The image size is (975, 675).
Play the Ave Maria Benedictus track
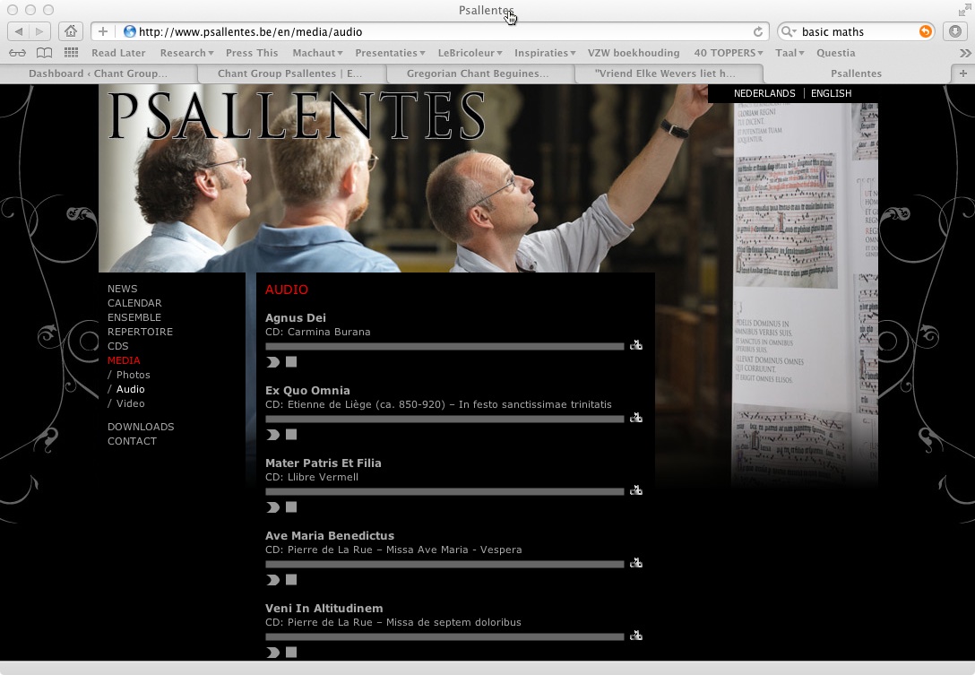(273, 580)
